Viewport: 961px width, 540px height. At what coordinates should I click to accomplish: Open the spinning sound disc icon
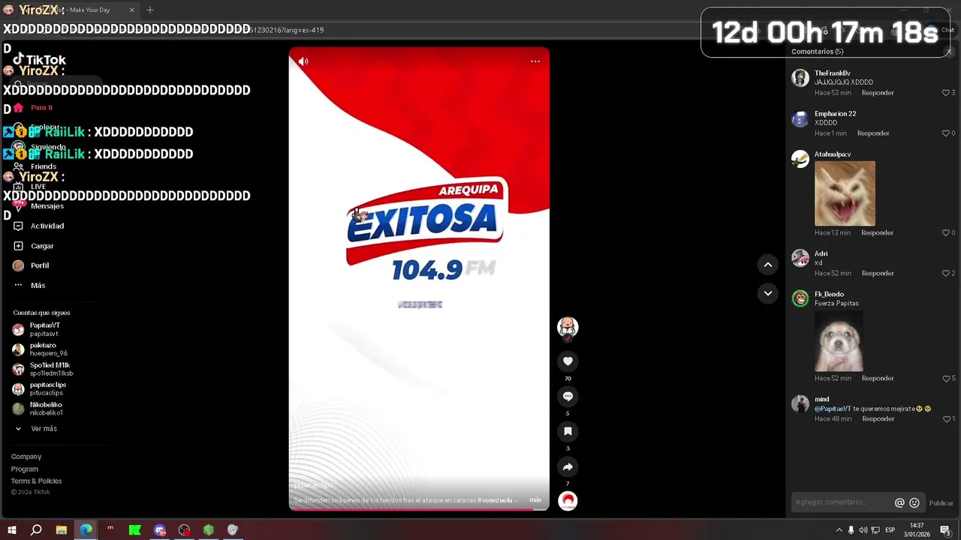pos(568,500)
